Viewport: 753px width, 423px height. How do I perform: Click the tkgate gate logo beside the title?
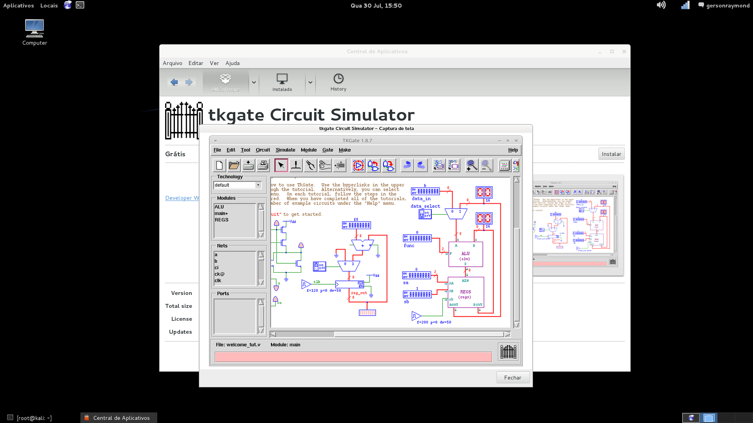(x=184, y=121)
